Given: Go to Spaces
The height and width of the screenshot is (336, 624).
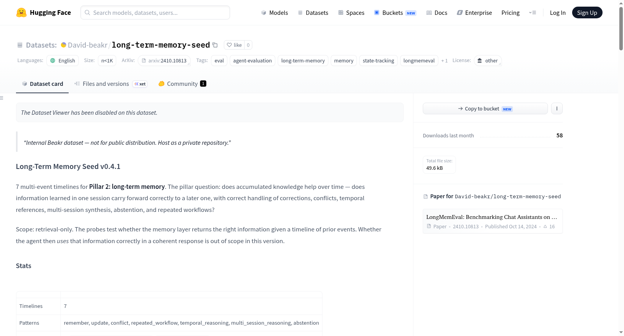Looking at the screenshot, I should pos(351,12).
